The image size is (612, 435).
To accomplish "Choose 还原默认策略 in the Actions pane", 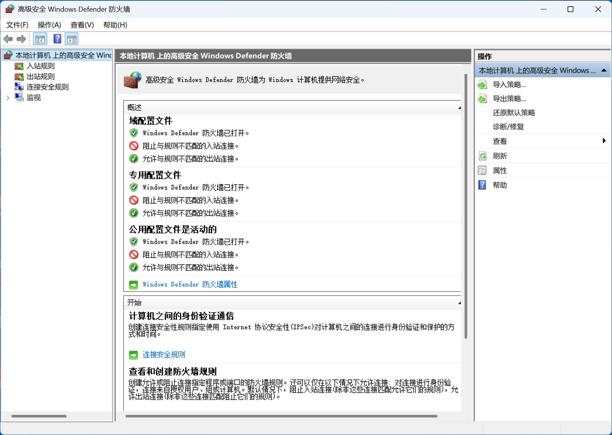I will [514, 113].
